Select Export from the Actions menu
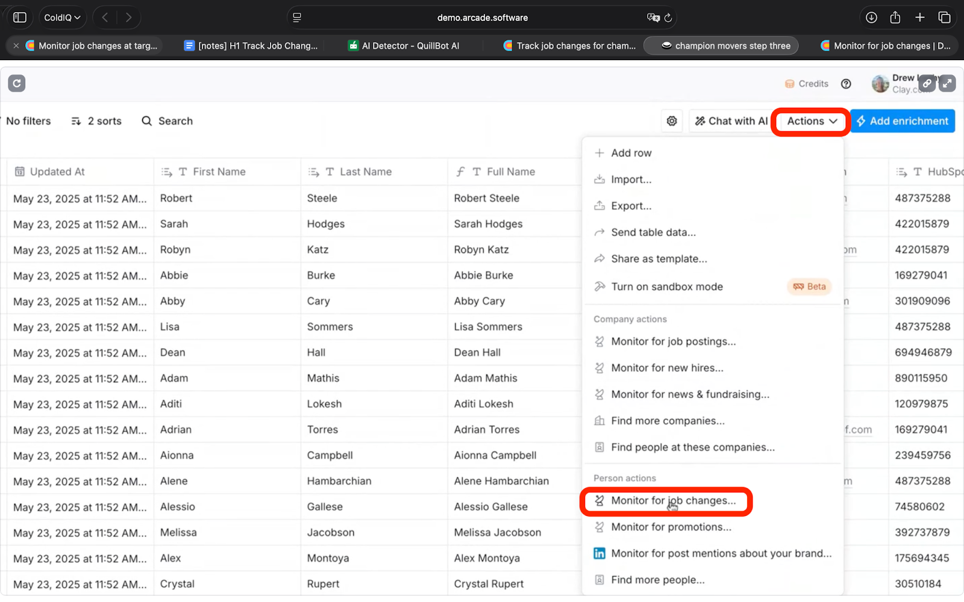Viewport: 964px width, 602px height. pos(630,206)
